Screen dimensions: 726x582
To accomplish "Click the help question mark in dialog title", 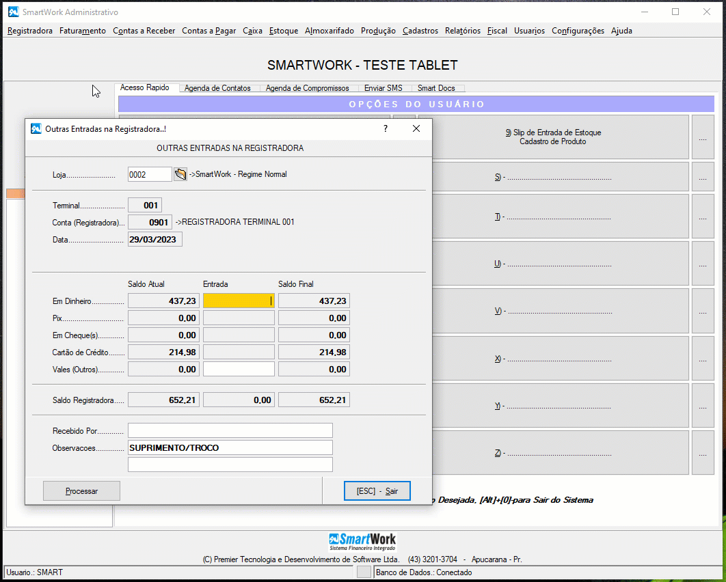I will [386, 128].
